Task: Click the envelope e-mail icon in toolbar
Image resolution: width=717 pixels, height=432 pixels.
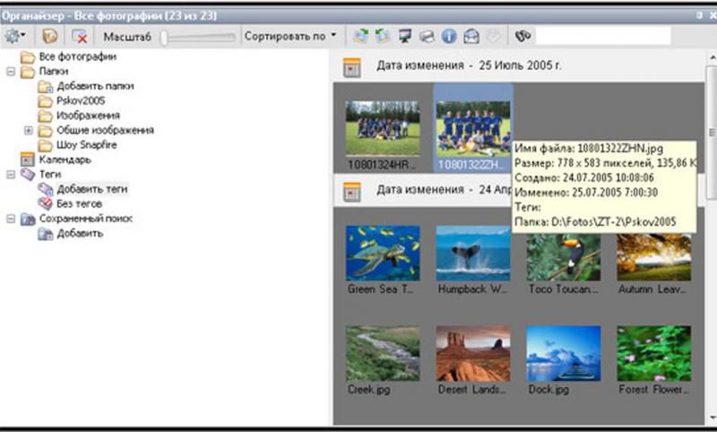Action: point(471,37)
